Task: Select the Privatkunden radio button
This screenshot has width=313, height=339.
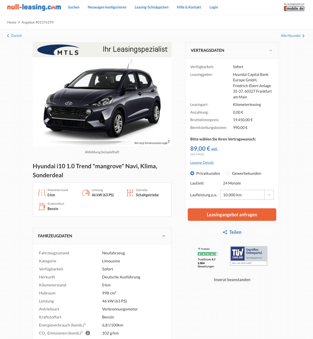Action: pyautogui.click(x=192, y=173)
